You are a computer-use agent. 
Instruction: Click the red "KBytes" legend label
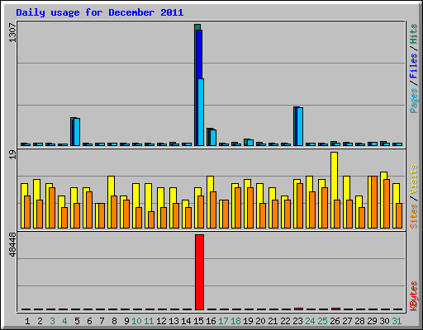[x=414, y=296]
